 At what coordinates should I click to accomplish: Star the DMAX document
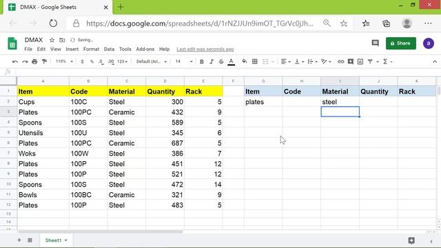tap(52, 40)
